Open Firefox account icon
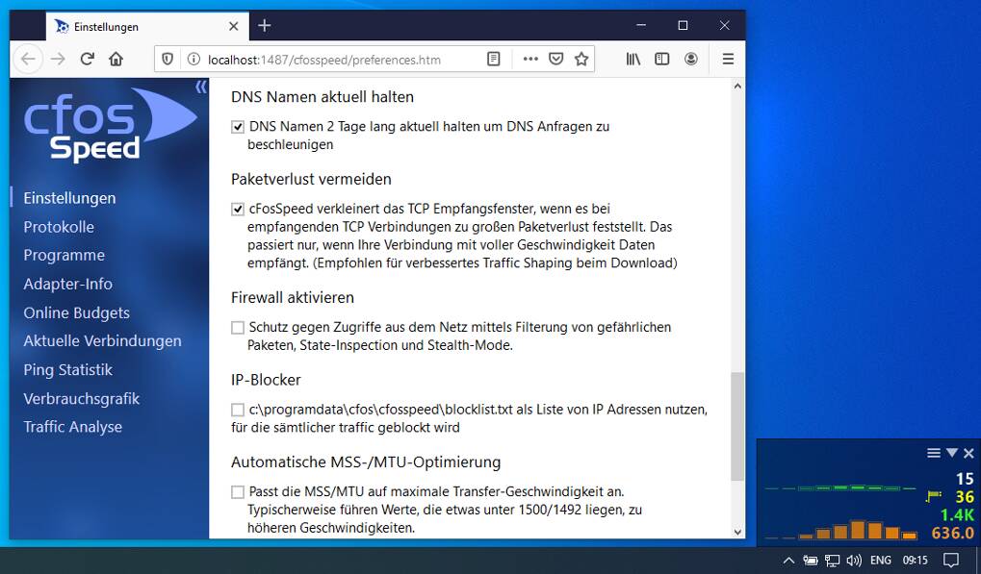 pyautogui.click(x=690, y=59)
